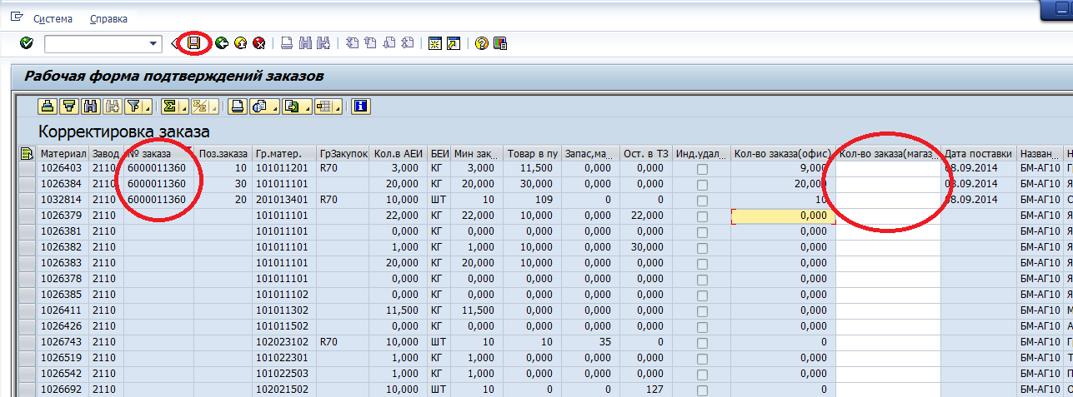Image resolution: width=1073 pixels, height=397 pixels.
Task: Click the yellow Exit up-arrow icon
Action: (x=240, y=43)
